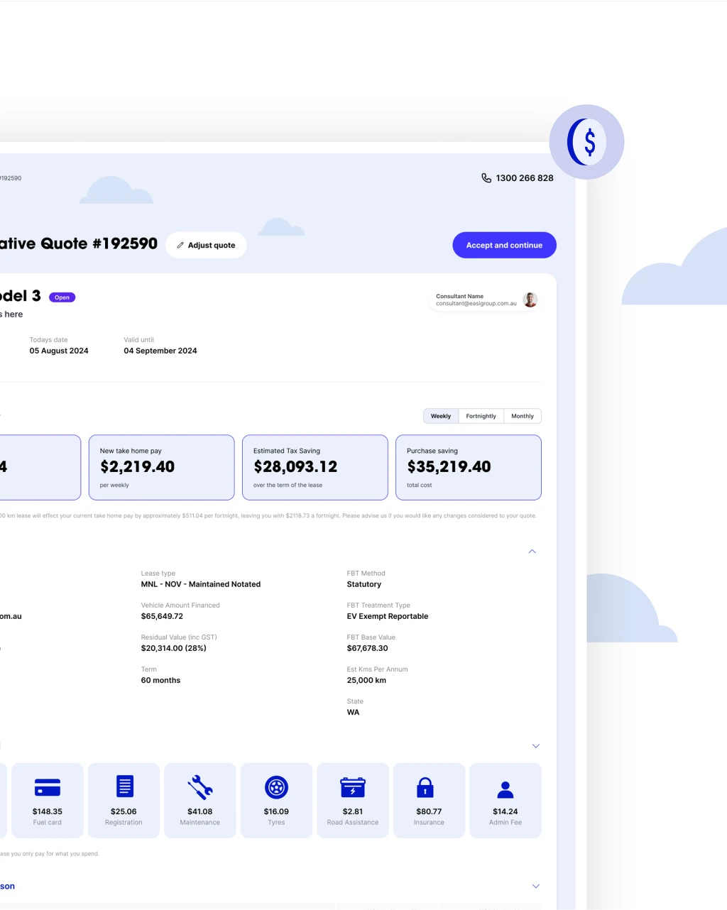Click the phone icon beside 1300 266 828

tap(486, 178)
